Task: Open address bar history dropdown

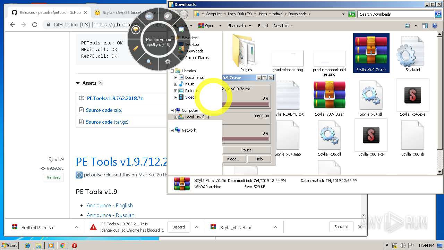Action: pos(343,14)
